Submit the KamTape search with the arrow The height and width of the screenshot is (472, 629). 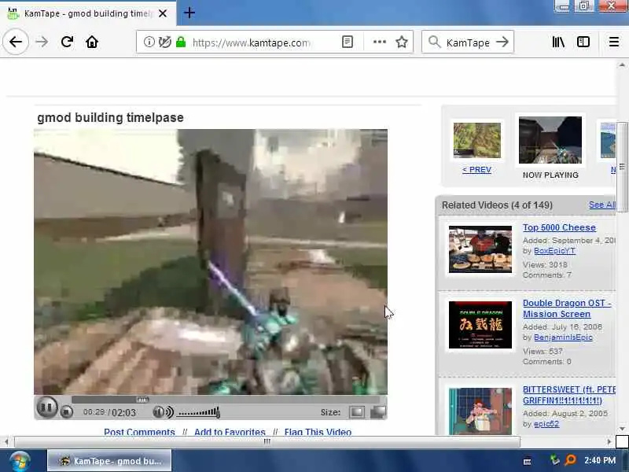pyautogui.click(x=502, y=42)
